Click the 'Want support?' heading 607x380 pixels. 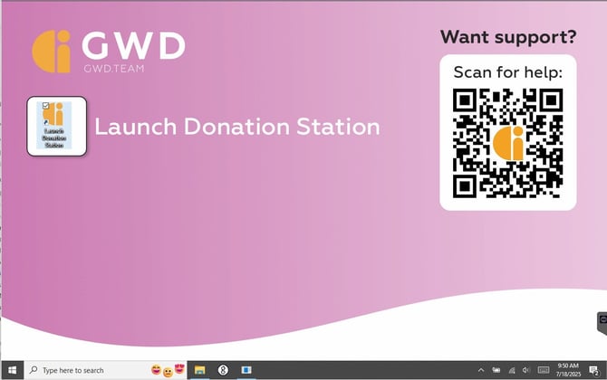pos(507,37)
